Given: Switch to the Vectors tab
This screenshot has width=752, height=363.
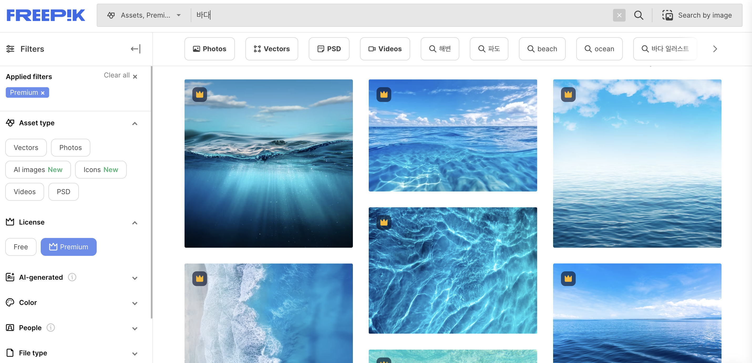Looking at the screenshot, I should point(271,49).
